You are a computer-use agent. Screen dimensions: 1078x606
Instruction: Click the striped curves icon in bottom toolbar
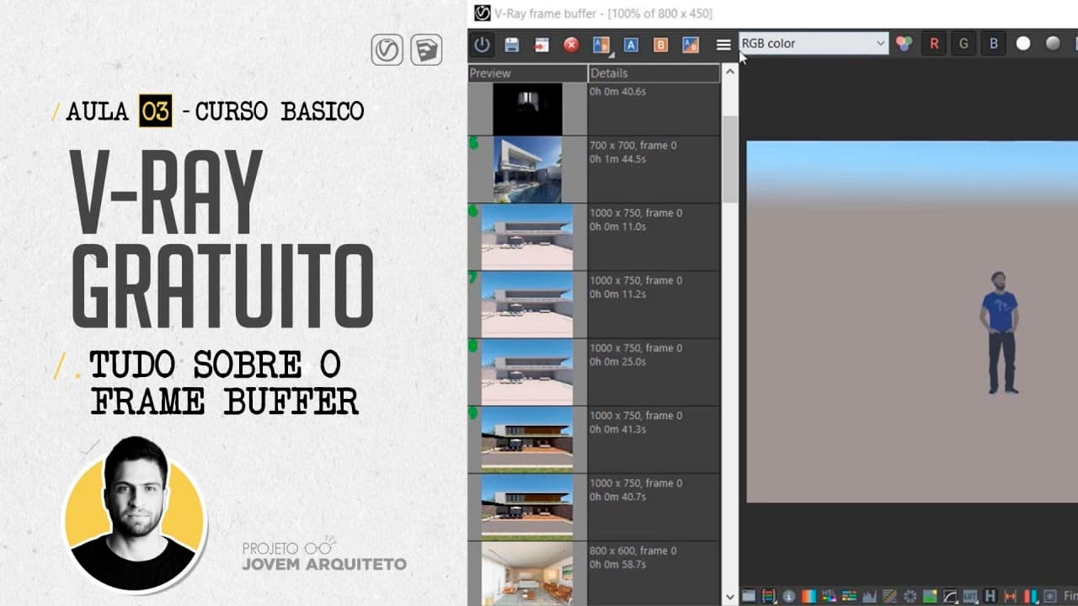pyautogui.click(x=889, y=596)
